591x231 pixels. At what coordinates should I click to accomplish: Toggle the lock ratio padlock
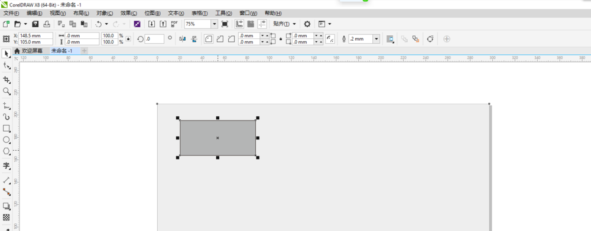pos(128,39)
